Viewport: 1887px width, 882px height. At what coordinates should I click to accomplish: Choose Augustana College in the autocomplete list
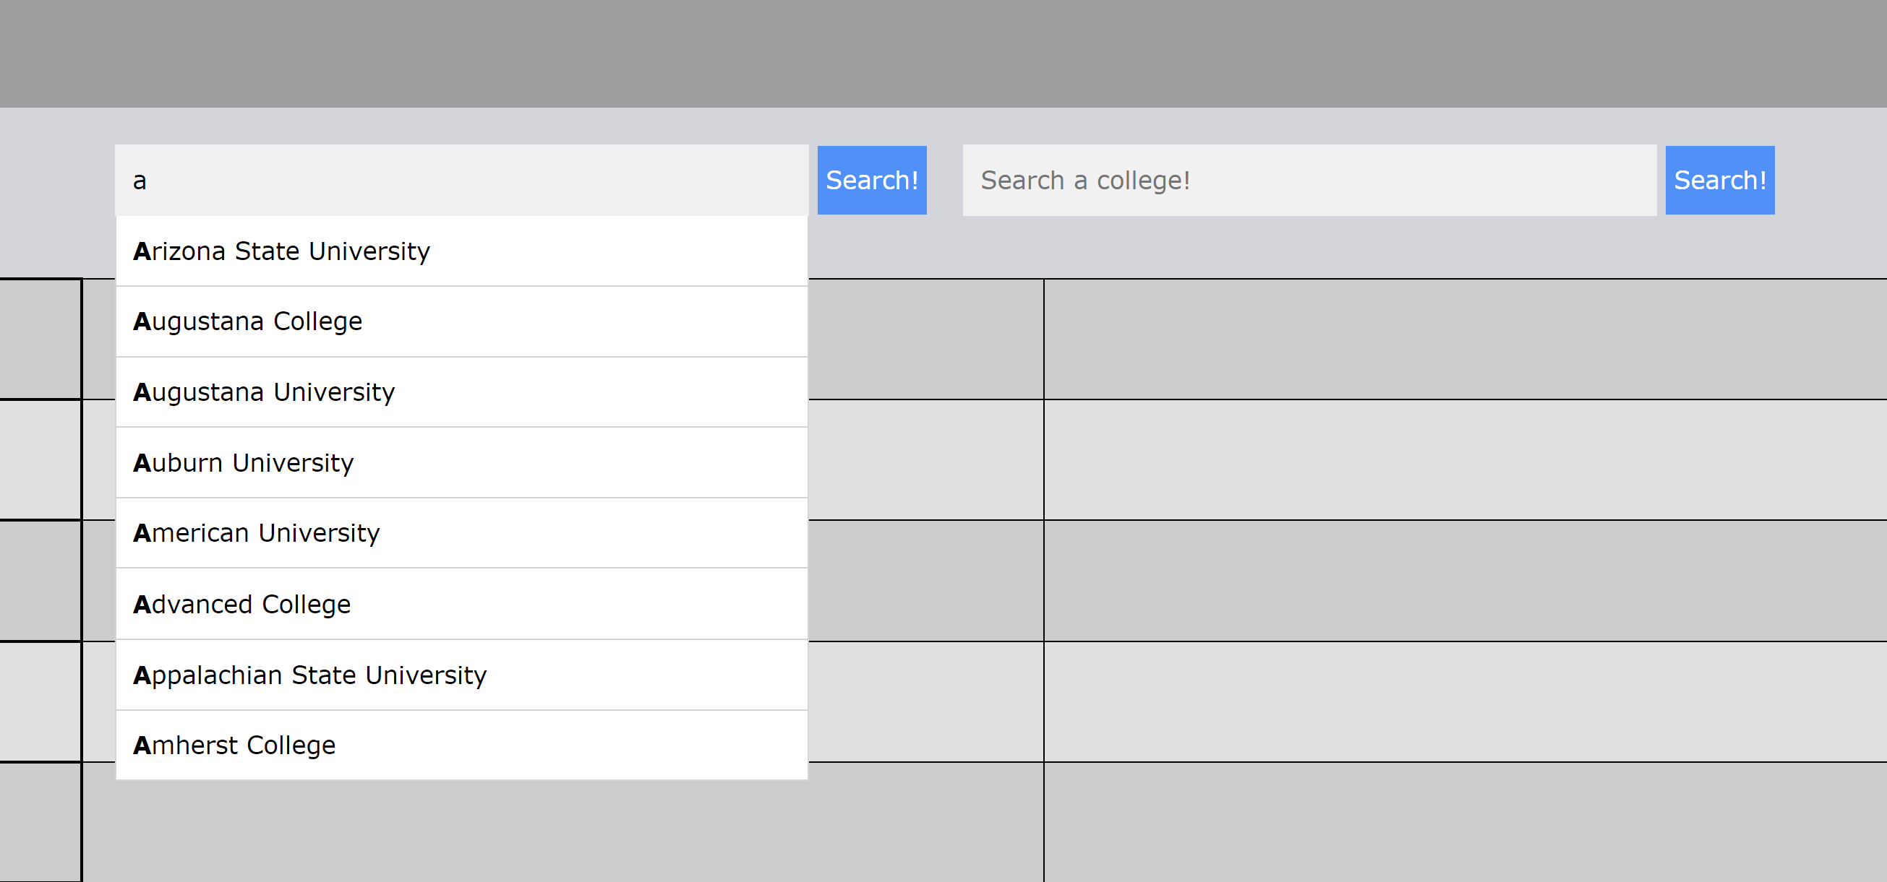pyautogui.click(x=461, y=321)
